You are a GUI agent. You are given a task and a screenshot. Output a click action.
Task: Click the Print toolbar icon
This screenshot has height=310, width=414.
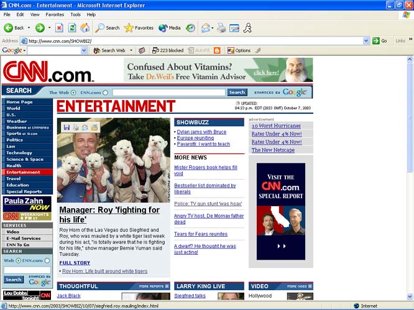pyautogui.click(x=221, y=28)
